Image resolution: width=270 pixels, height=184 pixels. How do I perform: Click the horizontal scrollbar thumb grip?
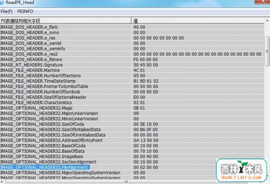pos(126,182)
